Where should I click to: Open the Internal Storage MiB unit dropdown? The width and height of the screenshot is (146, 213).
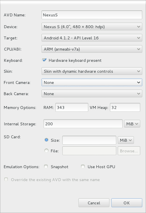(x=132, y=124)
